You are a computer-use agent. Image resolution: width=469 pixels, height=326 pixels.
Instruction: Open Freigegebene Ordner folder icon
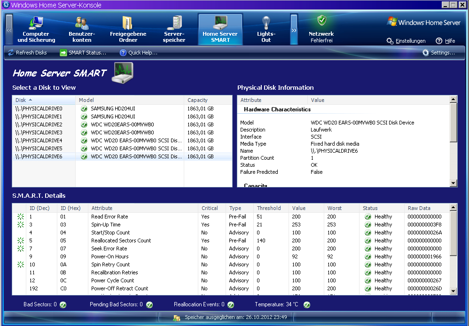coord(128,23)
